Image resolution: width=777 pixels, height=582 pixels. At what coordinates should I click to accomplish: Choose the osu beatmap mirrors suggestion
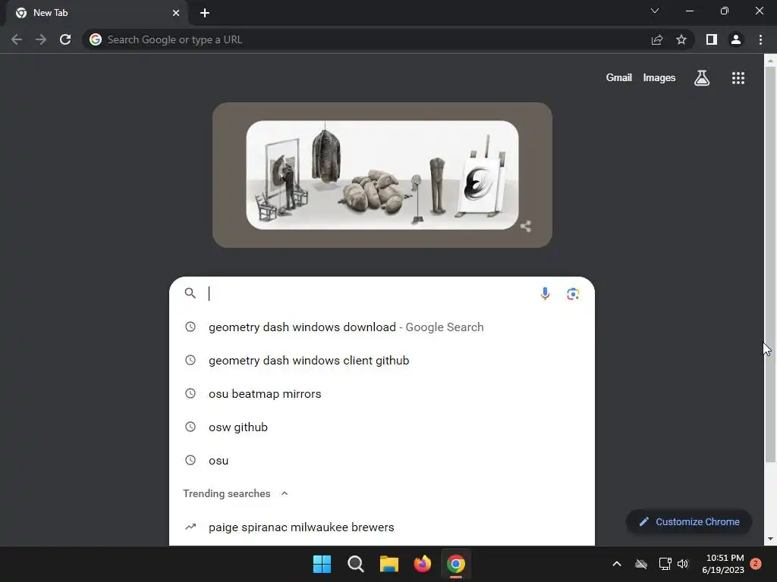point(382,393)
